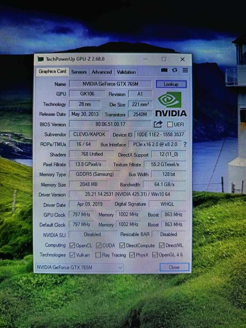
Task: Click the Lookup button
Action: 171,84
